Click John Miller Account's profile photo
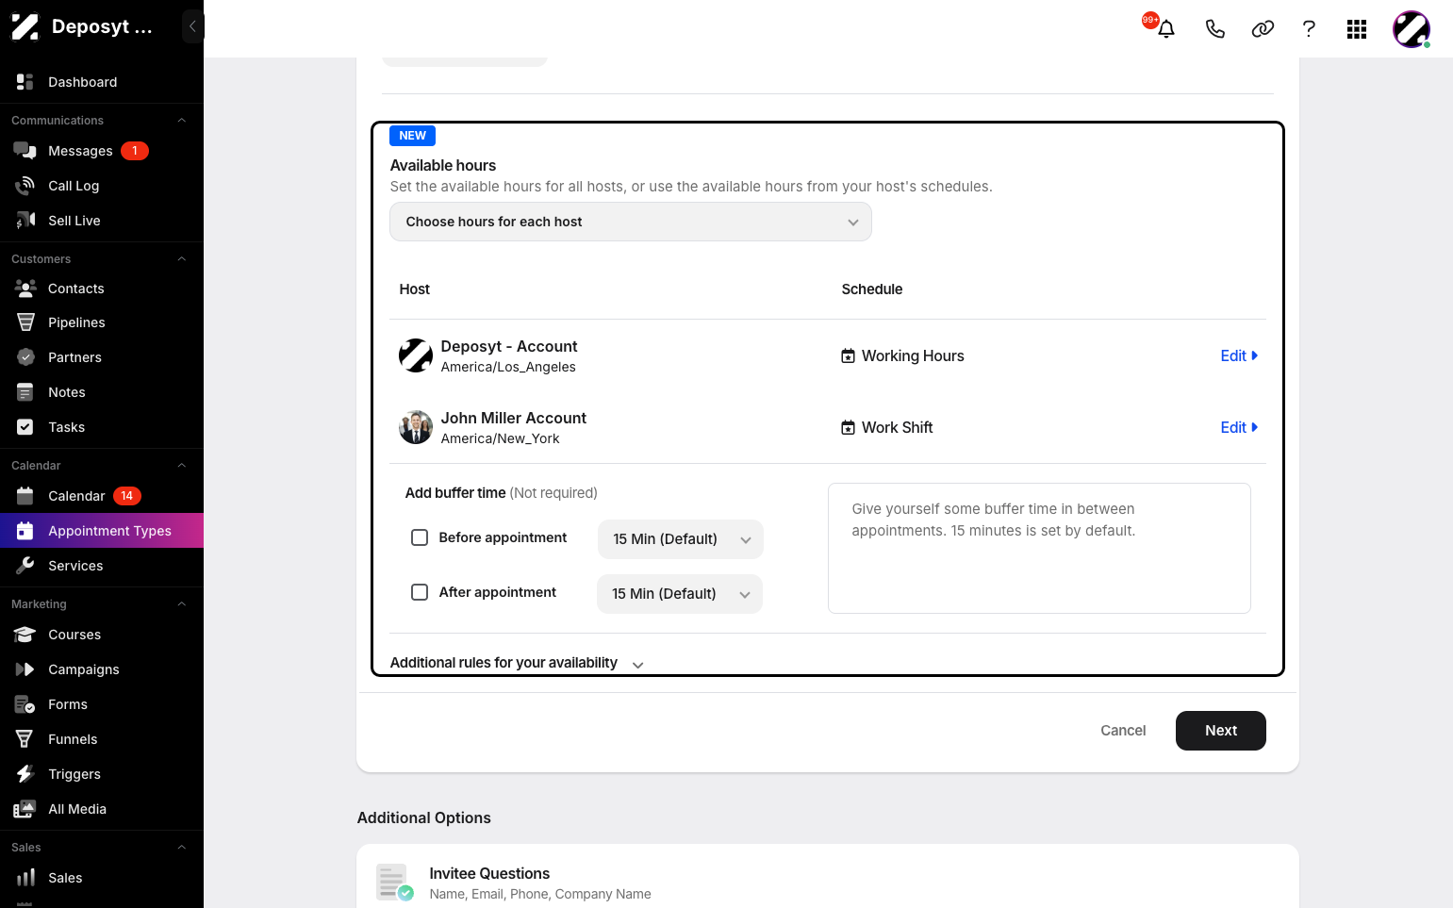The image size is (1453, 908). coord(416,427)
